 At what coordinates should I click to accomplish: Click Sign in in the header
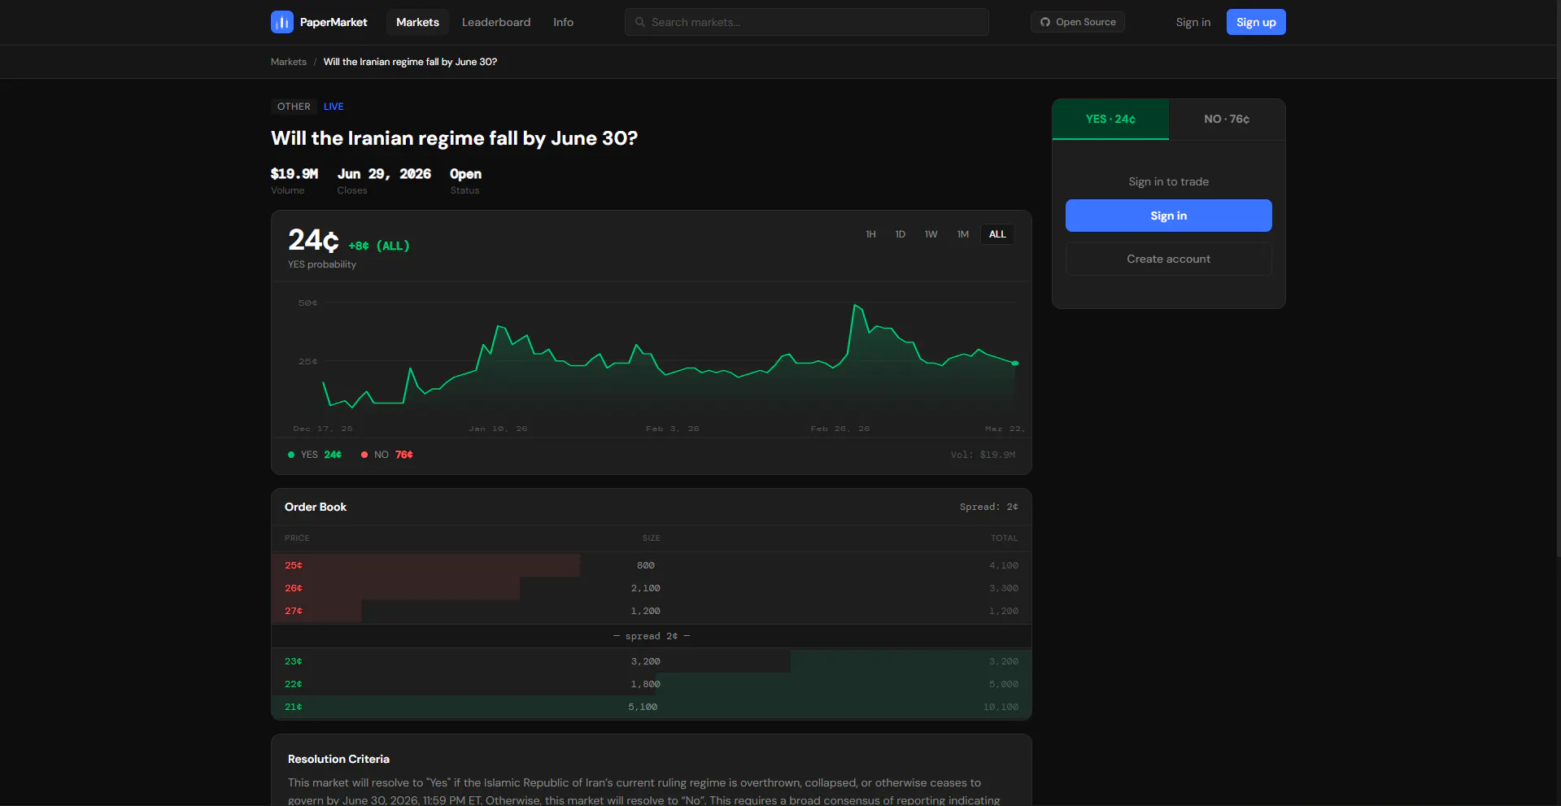(1193, 22)
